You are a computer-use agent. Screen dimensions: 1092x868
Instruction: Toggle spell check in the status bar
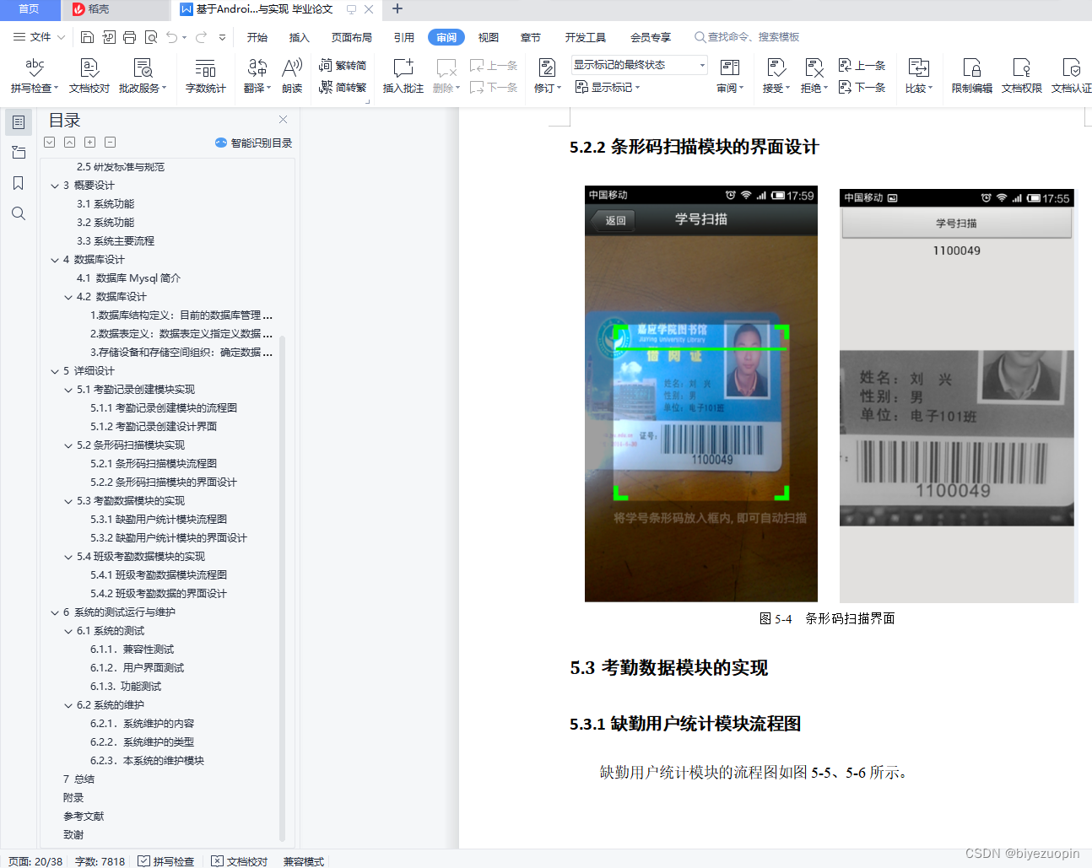click(166, 861)
